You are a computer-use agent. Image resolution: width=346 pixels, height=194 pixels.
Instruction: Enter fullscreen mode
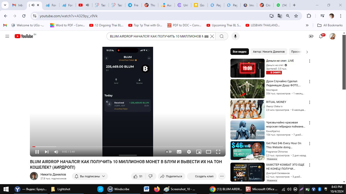point(218,152)
